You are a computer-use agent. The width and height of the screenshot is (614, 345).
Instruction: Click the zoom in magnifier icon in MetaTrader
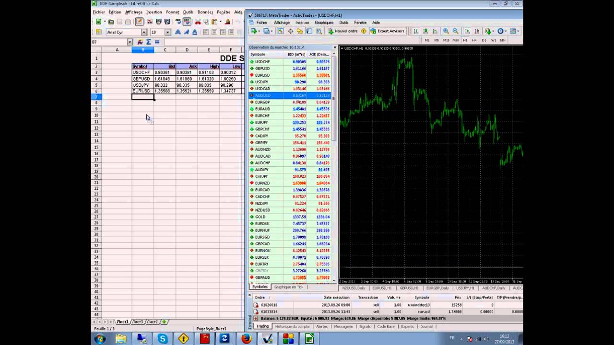pyautogui.click(x=446, y=31)
